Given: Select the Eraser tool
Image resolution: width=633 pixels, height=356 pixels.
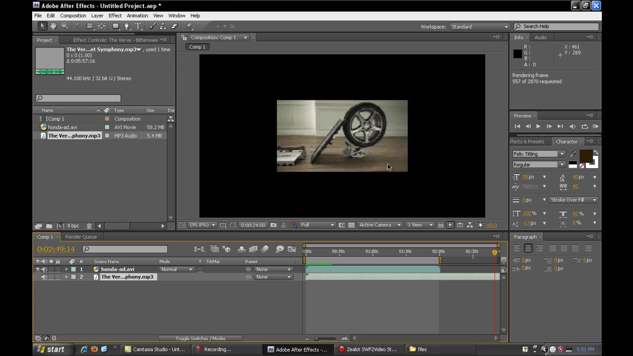Looking at the screenshot, I should click(174, 26).
